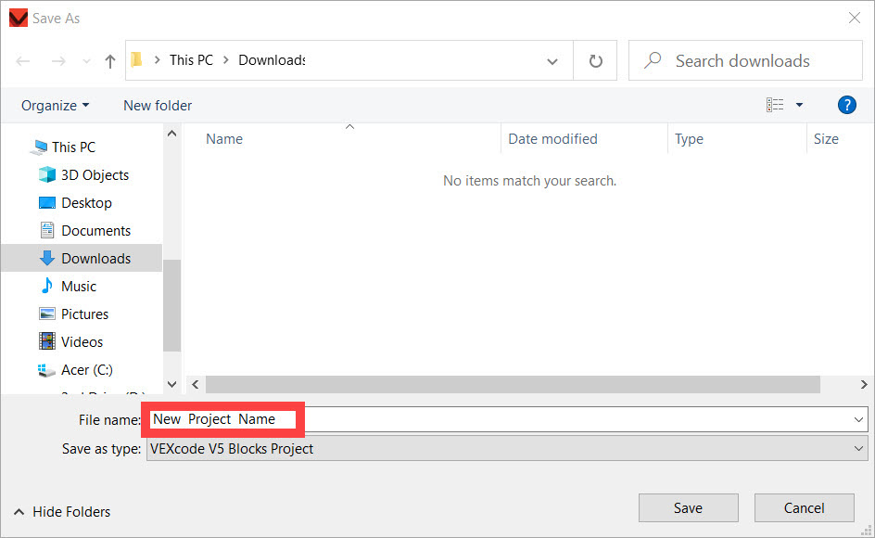
Task: Click horizontal scrollbar left arrow
Action: [196, 384]
